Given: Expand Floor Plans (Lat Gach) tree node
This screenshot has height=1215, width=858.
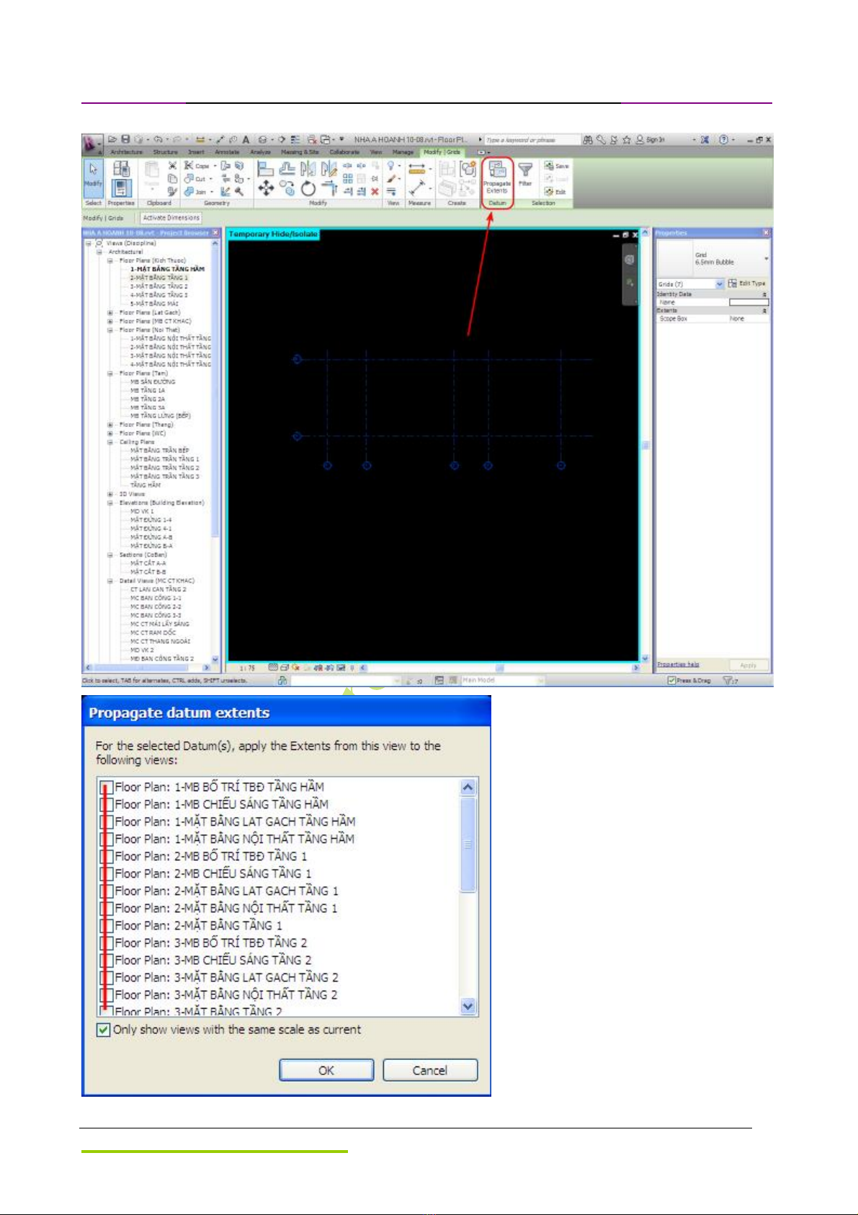Looking at the screenshot, I should [x=110, y=313].
